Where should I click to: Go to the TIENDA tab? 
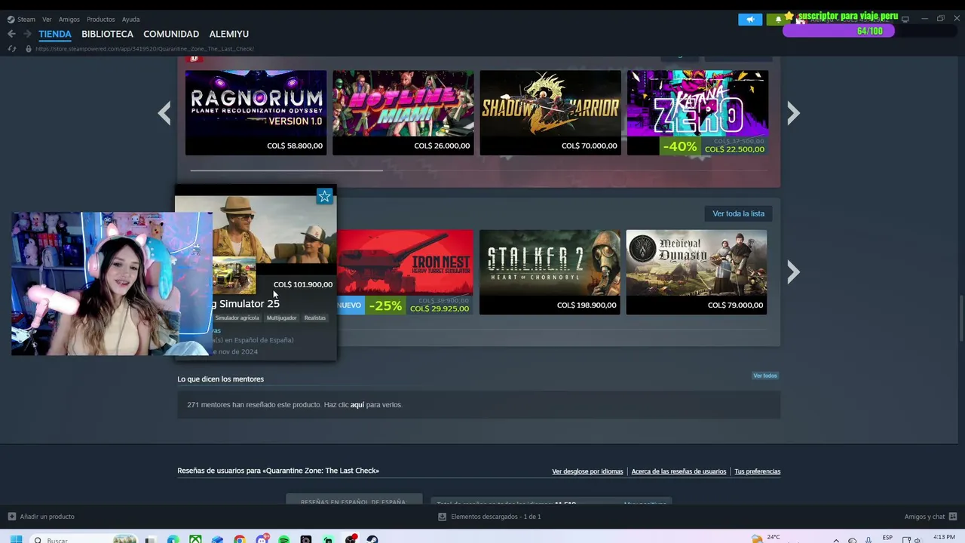point(55,34)
